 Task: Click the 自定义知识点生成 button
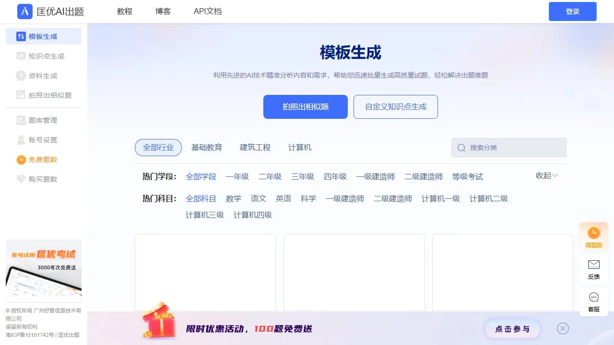point(396,107)
